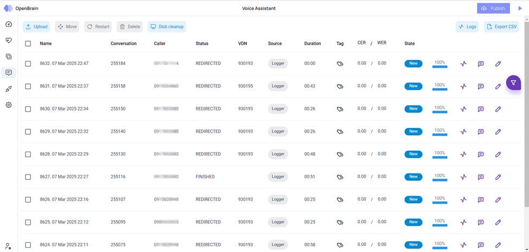529x252 pixels.
Task: Open tag icon for row 8630
Action: coord(340,109)
